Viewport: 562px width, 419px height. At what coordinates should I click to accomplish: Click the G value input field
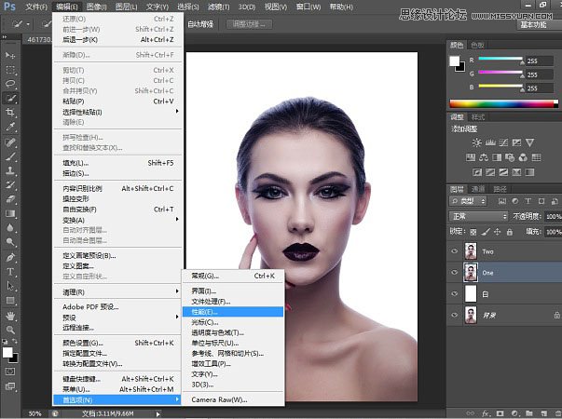pos(540,74)
